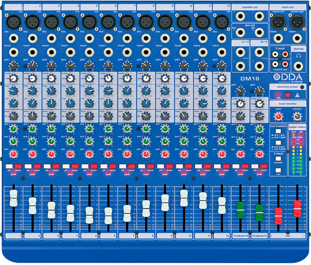The image size is (311, 265).
Task: Click the master left XLR output
Action: coord(278,22)
